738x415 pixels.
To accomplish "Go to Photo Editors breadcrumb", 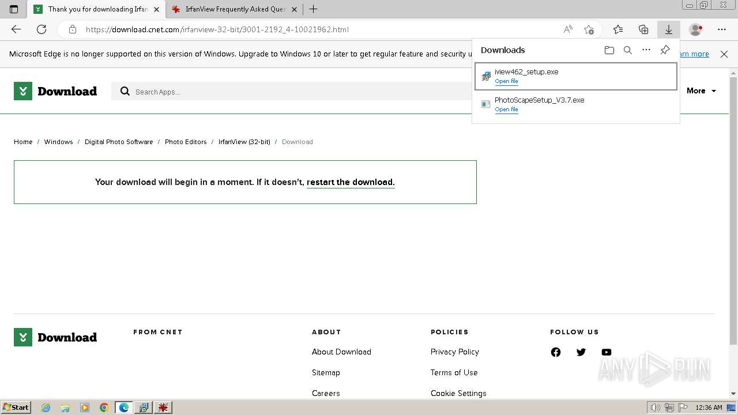I will 186,142.
